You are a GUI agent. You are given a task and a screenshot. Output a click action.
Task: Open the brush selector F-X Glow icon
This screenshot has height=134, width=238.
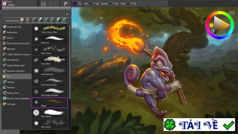click(4, 3)
